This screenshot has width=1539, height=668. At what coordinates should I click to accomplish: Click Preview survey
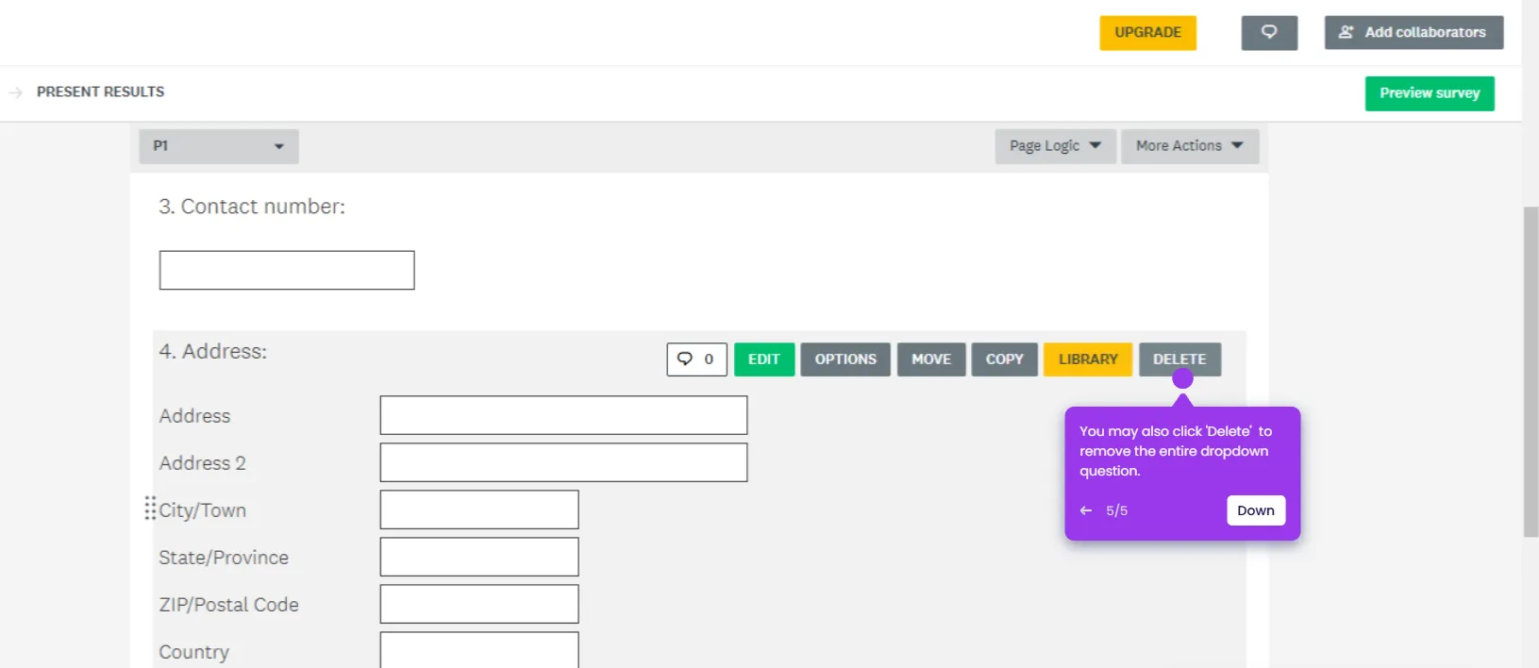[x=1430, y=93]
